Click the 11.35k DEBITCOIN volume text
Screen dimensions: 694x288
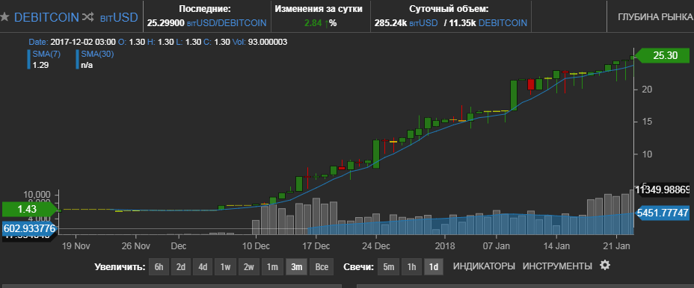point(488,22)
